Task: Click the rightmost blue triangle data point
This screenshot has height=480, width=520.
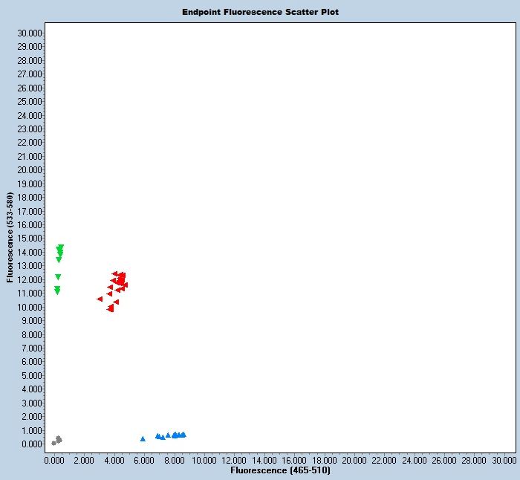Action: coord(183,435)
